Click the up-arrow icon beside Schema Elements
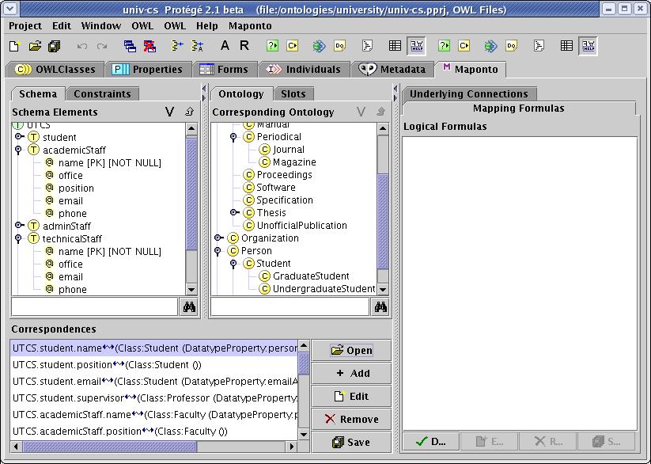Screen dimensions: 651x464 (x=189, y=112)
